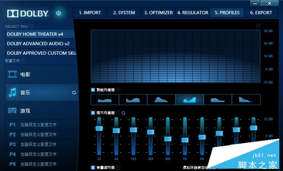
Task: Select DOLBY HOME THEATER v4 SKU
Action: click(40, 34)
